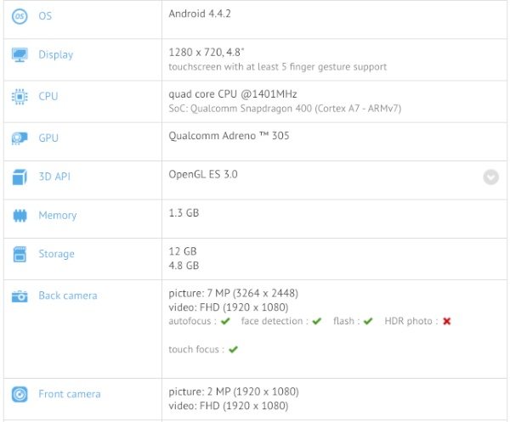Screen dimensions: 510x422
Task: Click the face detection green checkmark
Action: 317,321
